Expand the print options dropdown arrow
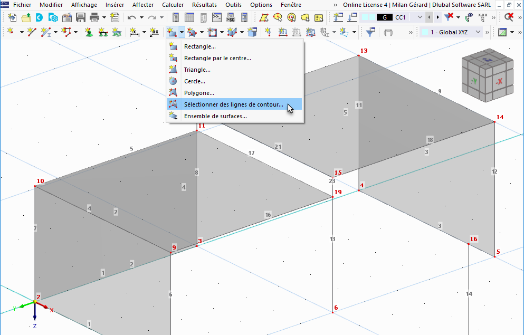This screenshot has height=335, width=524. tap(104, 17)
